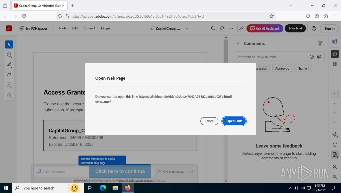Click the Adobe Acrobat home logo
Screen dimensions: 341x193
pyautogui.click(x=9, y=28)
